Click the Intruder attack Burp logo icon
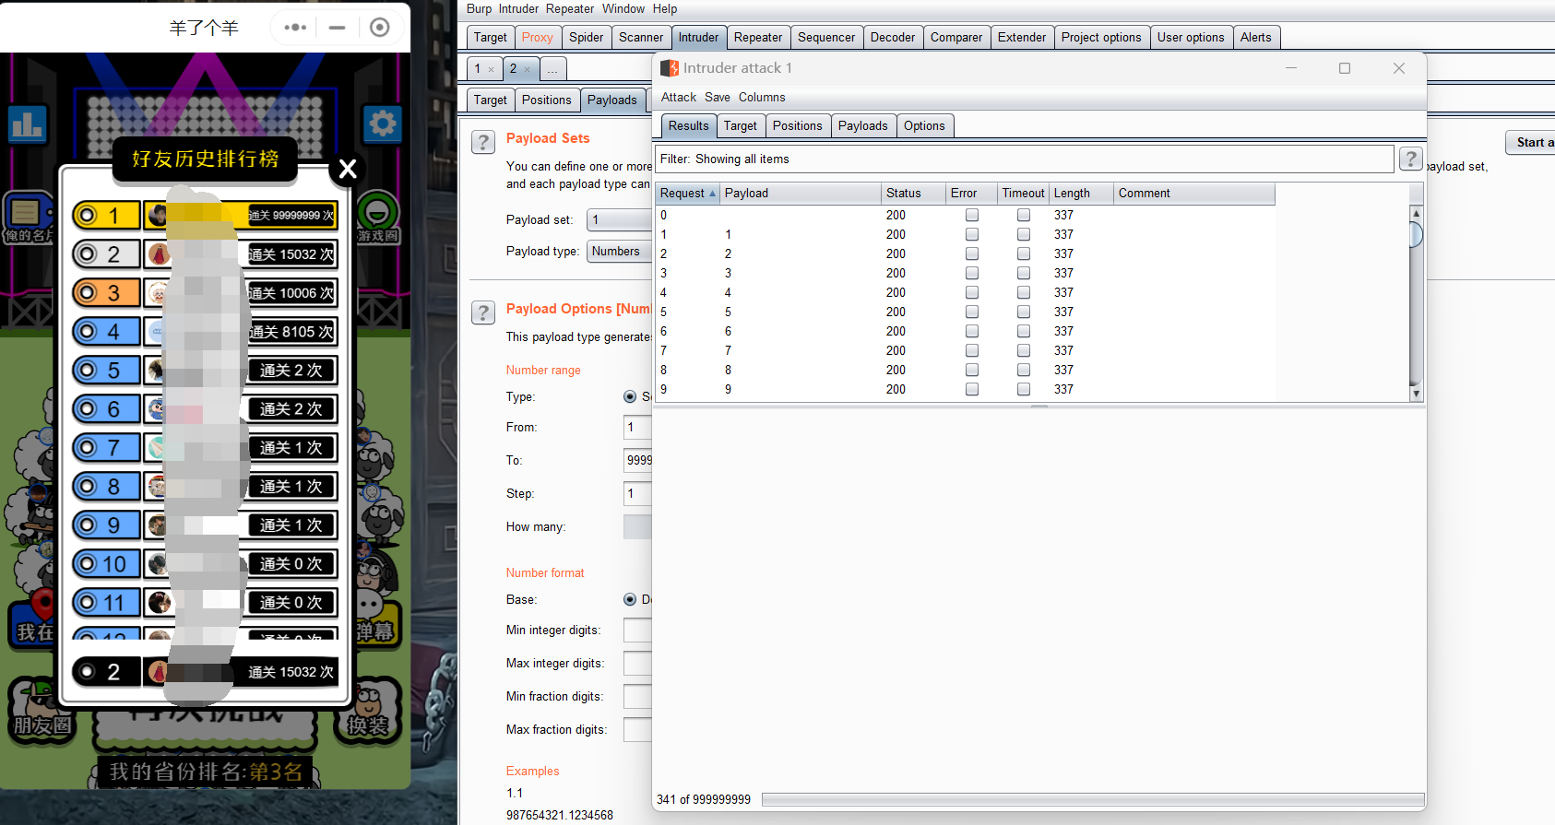The image size is (1555, 825). tap(670, 68)
